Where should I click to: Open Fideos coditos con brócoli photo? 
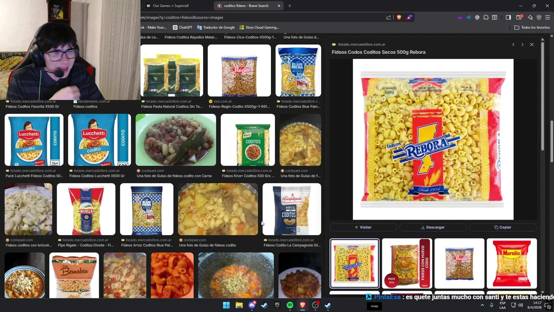point(29,209)
